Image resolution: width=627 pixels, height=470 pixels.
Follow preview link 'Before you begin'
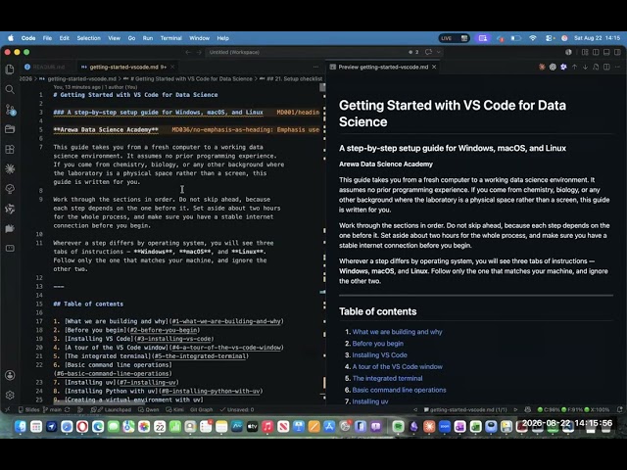click(x=377, y=344)
